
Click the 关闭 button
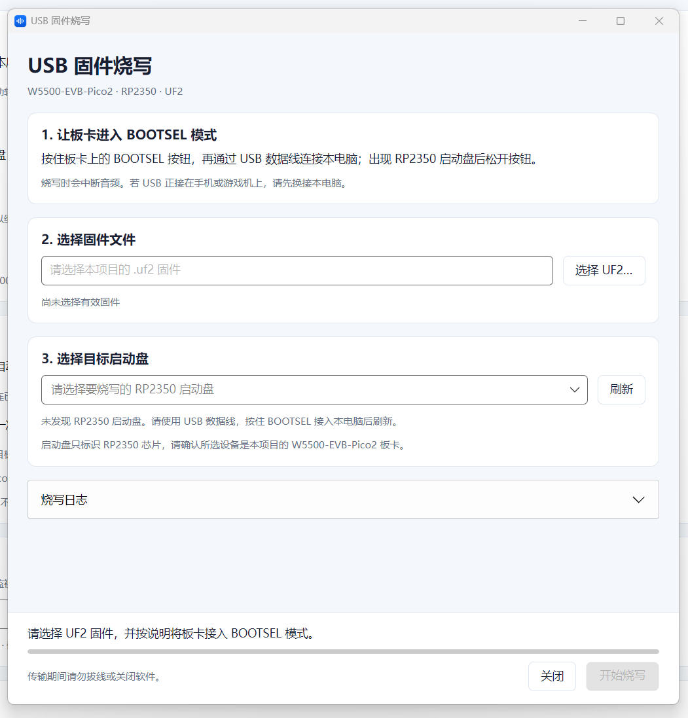pyautogui.click(x=552, y=676)
